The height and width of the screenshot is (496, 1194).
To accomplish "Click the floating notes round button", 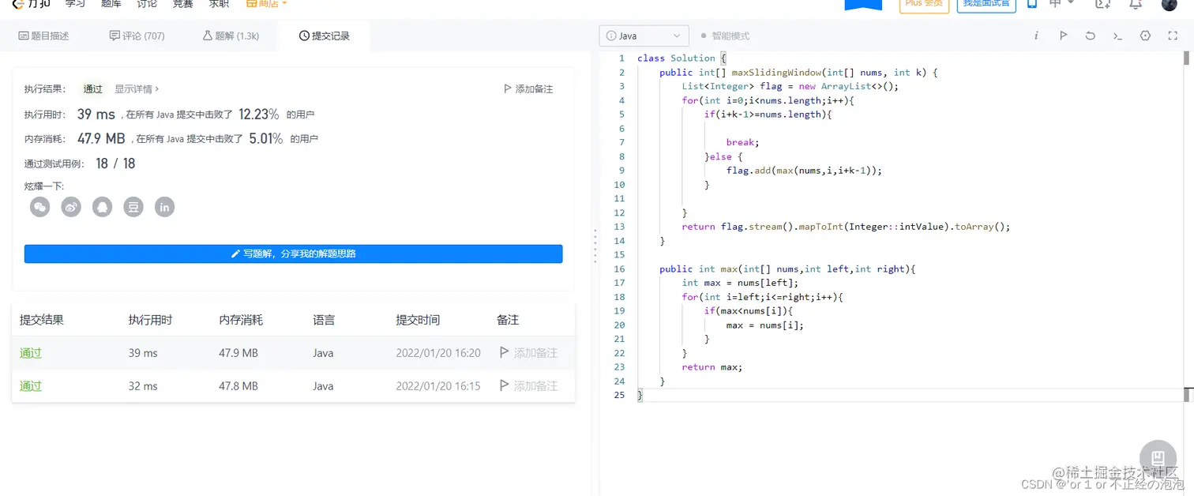I will click(1158, 458).
